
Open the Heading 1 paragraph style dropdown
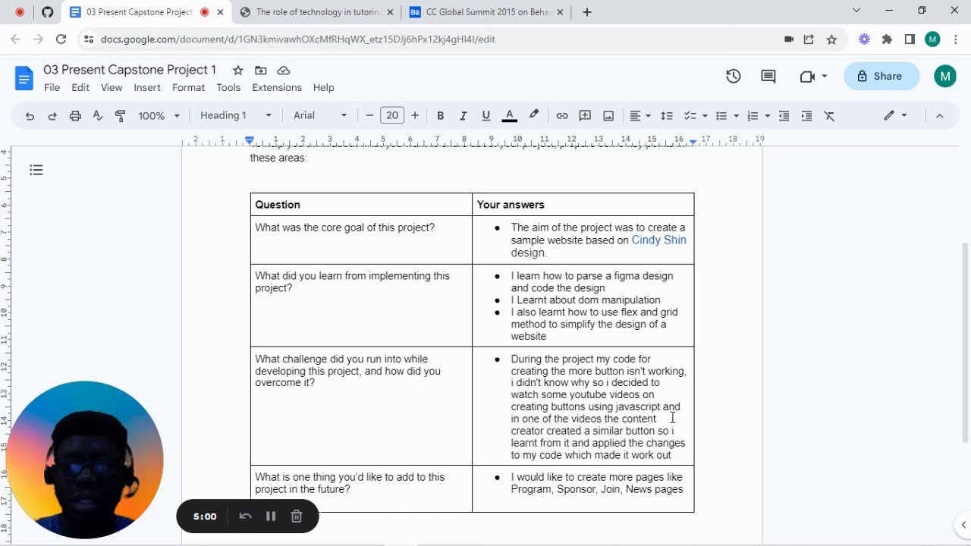click(235, 116)
